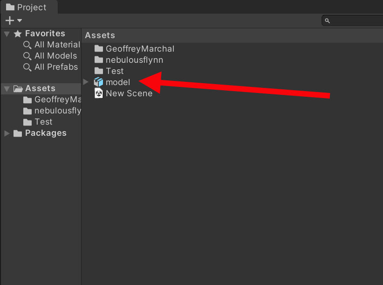Select nebulousflynn folder in asset list

(x=134, y=60)
